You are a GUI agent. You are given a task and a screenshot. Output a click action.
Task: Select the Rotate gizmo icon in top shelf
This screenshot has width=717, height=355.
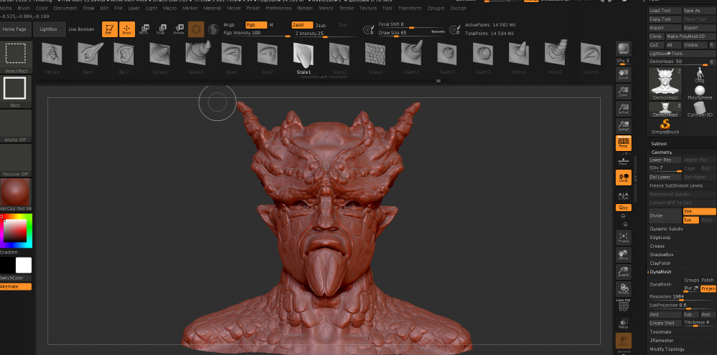[179, 29]
